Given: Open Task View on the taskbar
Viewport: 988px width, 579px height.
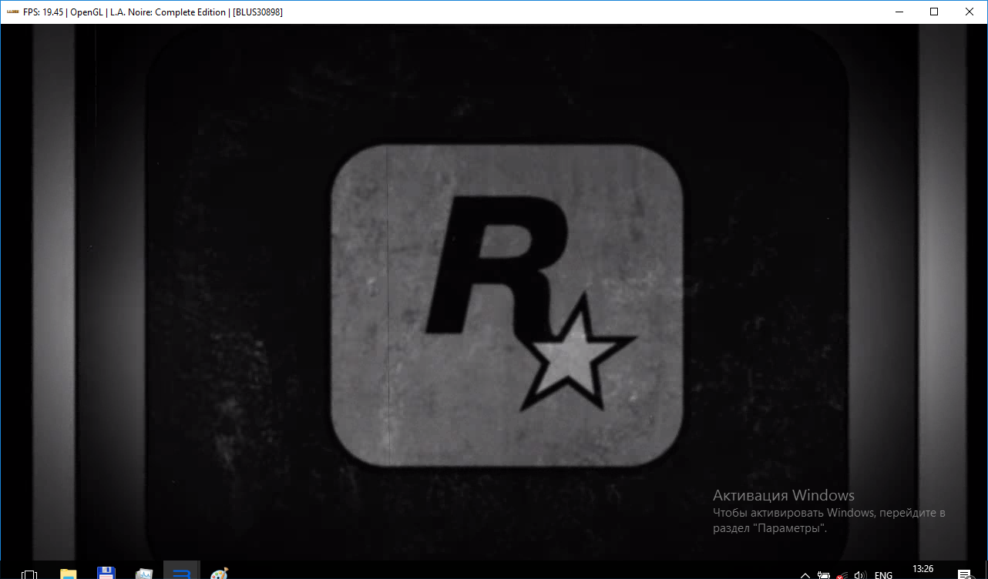Looking at the screenshot, I should tap(30, 574).
